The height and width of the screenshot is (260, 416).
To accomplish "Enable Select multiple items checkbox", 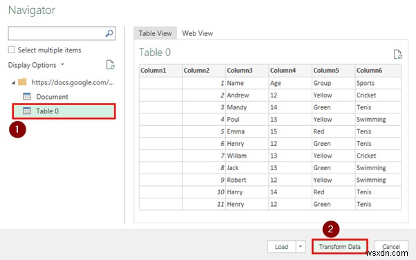I will 12,50.
